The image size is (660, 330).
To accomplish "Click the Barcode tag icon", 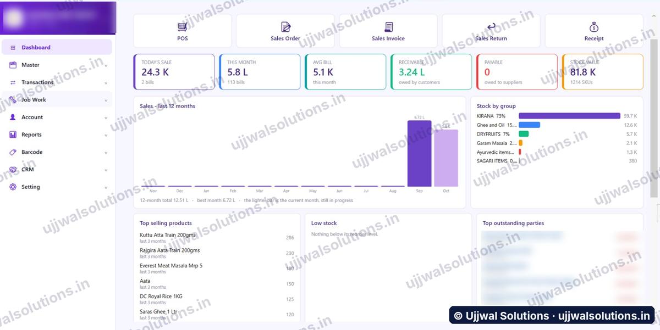I will click(13, 152).
